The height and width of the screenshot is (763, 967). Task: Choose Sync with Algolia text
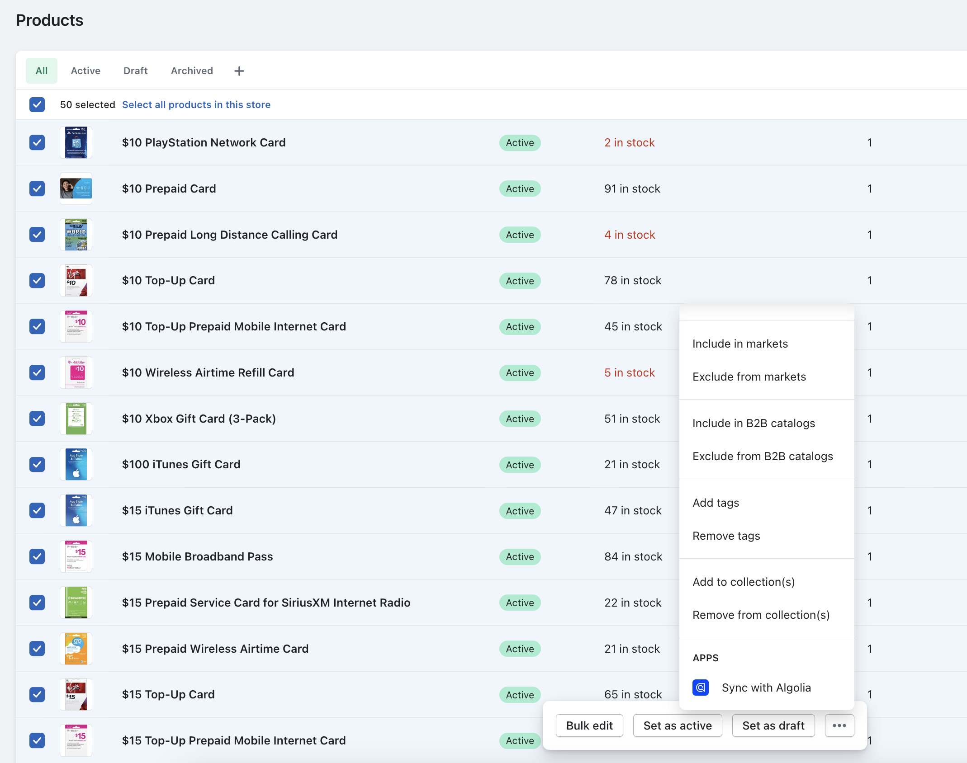pyautogui.click(x=766, y=688)
